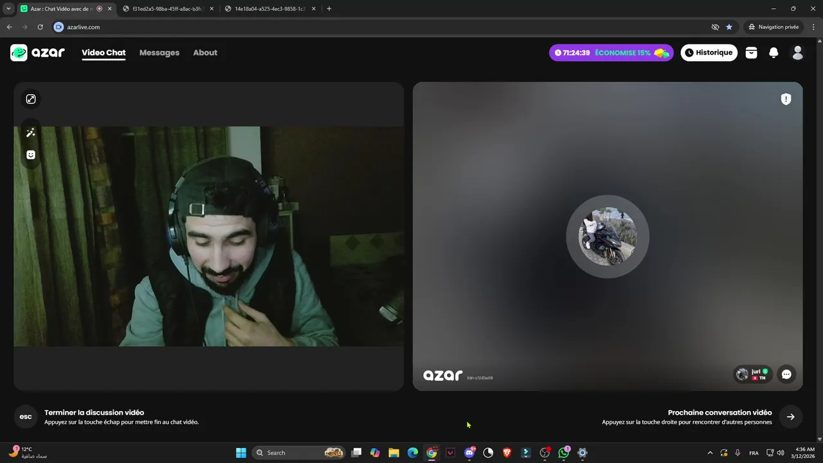Expand the tab search dropdown
823x463 pixels.
pos(8,9)
